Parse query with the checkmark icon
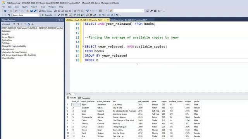Viewport: 248px width, 139px height. click(59, 15)
